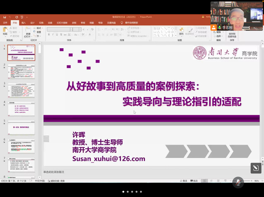Click the muted microphone floating icon
This screenshot has height=197, width=264.
[x=238, y=182]
